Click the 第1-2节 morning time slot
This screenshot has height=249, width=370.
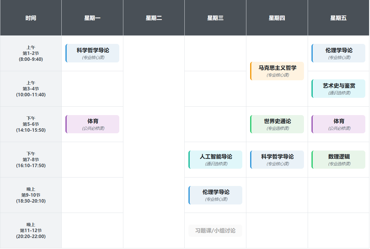[31, 53]
